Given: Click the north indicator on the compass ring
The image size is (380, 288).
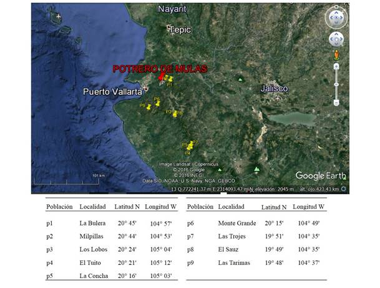Looking at the screenshot, I should tap(338, 6).
